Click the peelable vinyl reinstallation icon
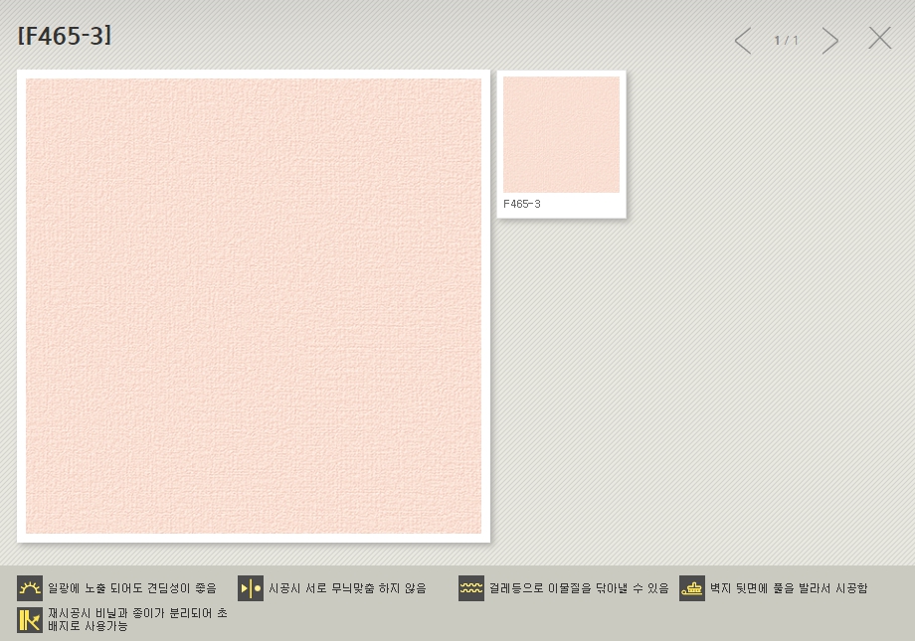Image resolution: width=915 pixels, height=641 pixels. click(x=30, y=620)
